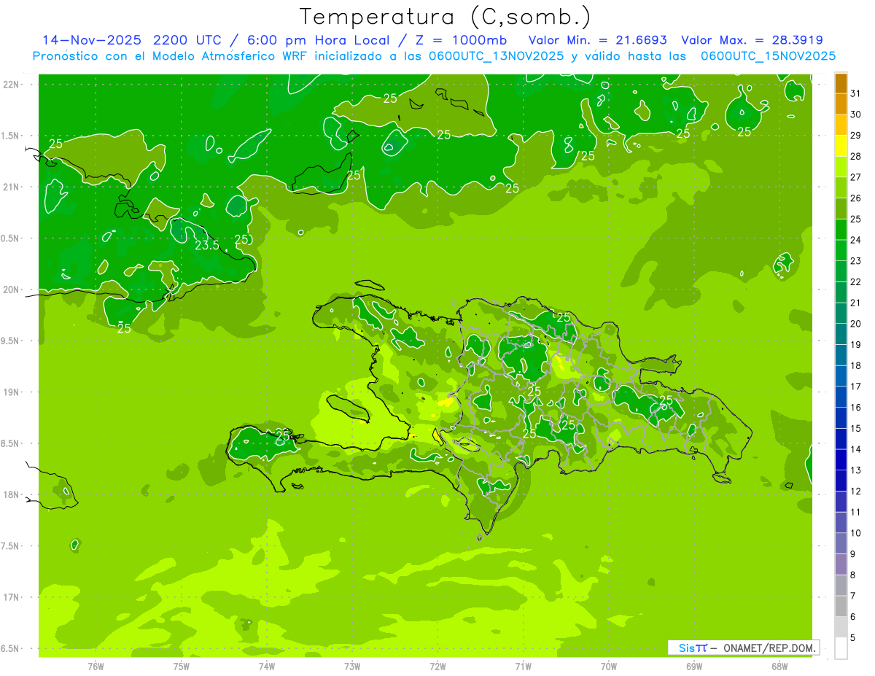Click the orange legend swatch between 30 and 31
Image resolution: width=875 pixels, height=676 pixels.
click(841, 104)
